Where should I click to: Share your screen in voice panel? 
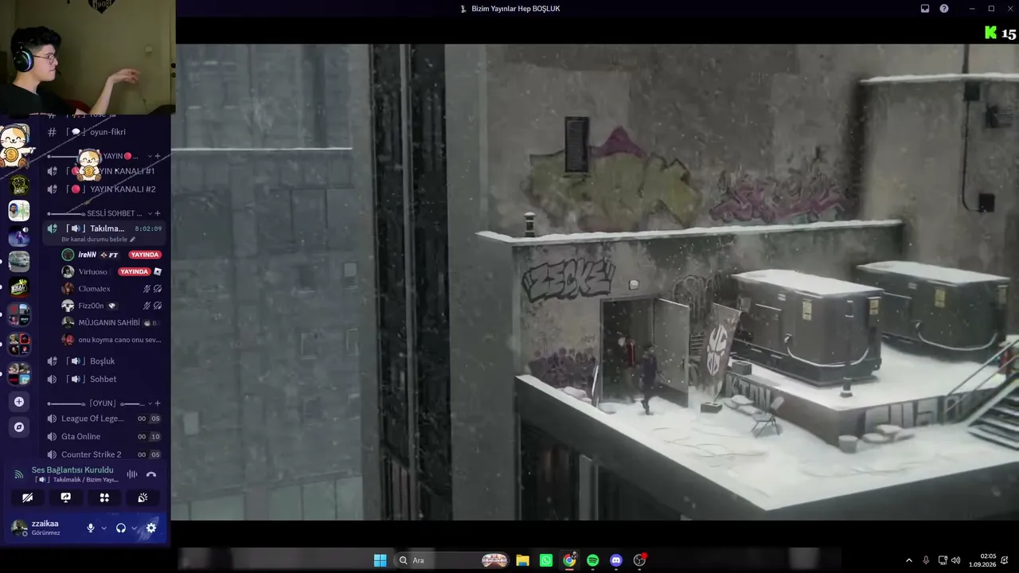click(x=66, y=497)
